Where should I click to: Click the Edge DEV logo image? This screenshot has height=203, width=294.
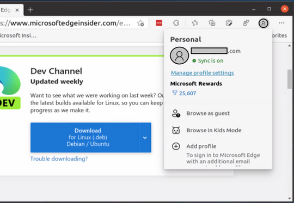(x=10, y=88)
